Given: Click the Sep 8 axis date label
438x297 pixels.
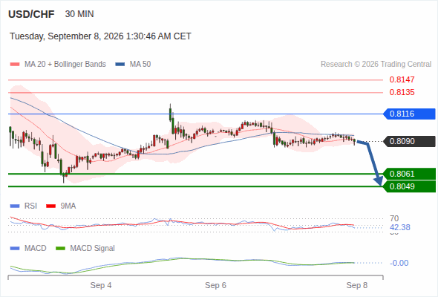Looking at the screenshot, I should pos(357,285).
